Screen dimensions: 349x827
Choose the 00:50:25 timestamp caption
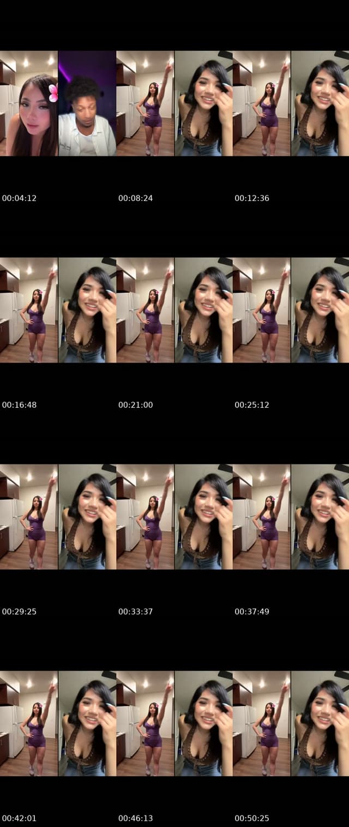(252, 818)
